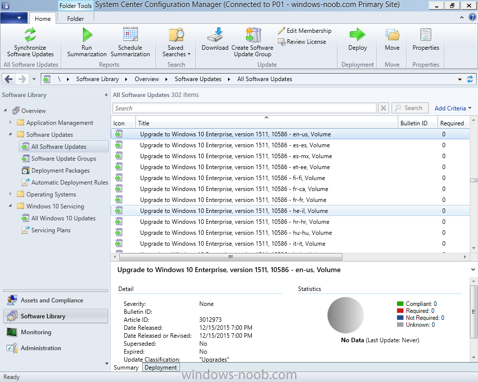Screen dimensions: 478x382
Task: Go back with the navigation arrow
Action: [8, 79]
